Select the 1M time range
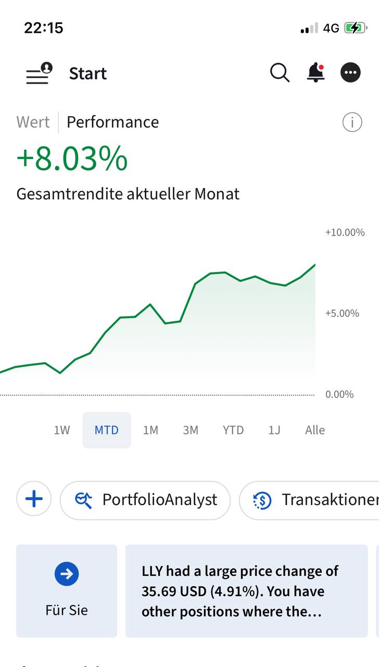 (x=150, y=430)
